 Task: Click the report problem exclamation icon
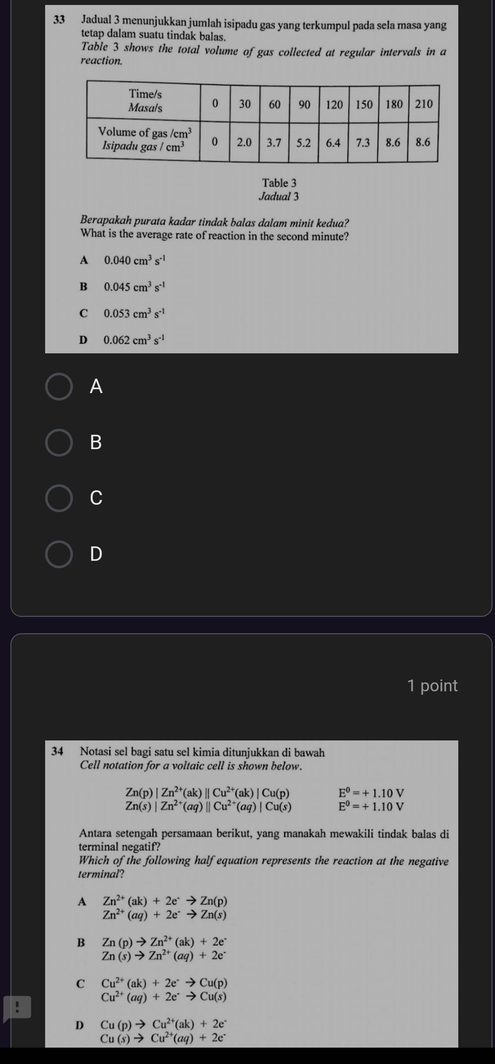[16, 1007]
